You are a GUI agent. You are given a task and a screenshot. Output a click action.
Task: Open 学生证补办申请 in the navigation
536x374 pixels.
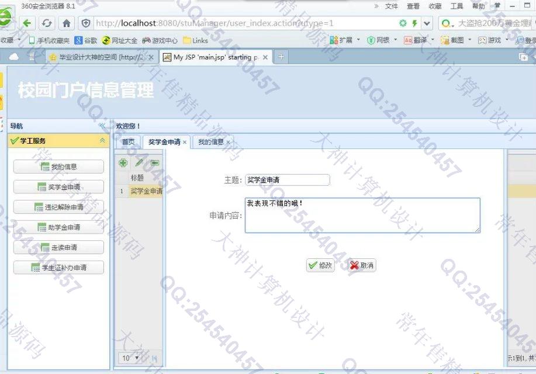click(58, 267)
